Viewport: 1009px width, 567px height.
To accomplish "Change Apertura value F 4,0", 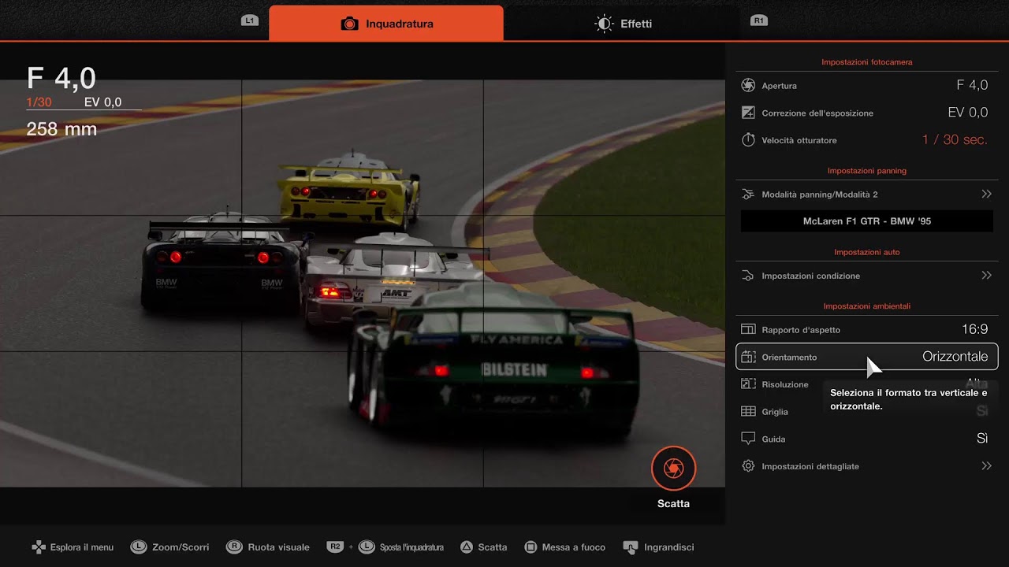I will pyautogui.click(x=972, y=85).
